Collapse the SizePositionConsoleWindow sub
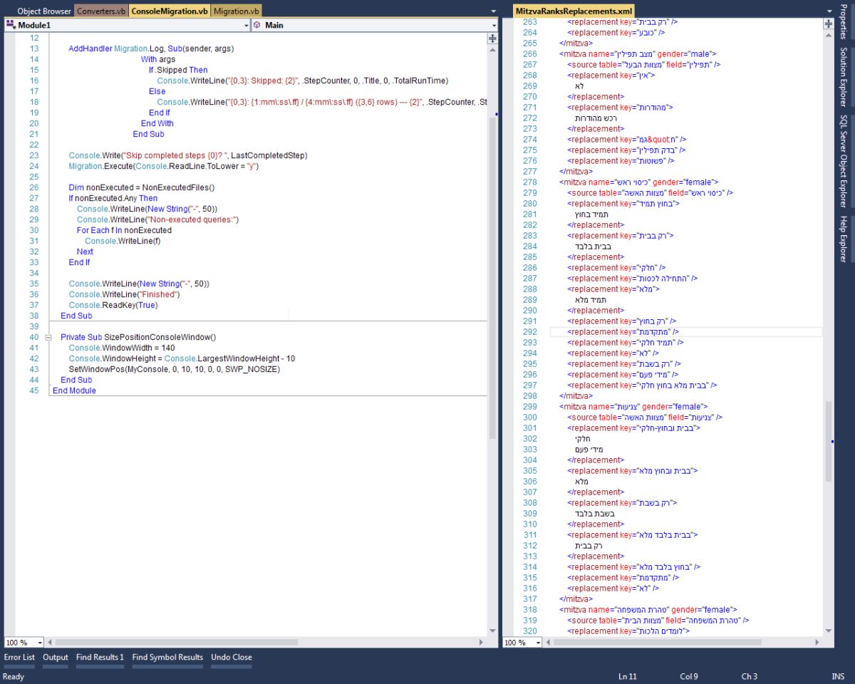The width and height of the screenshot is (855, 684). (x=48, y=337)
